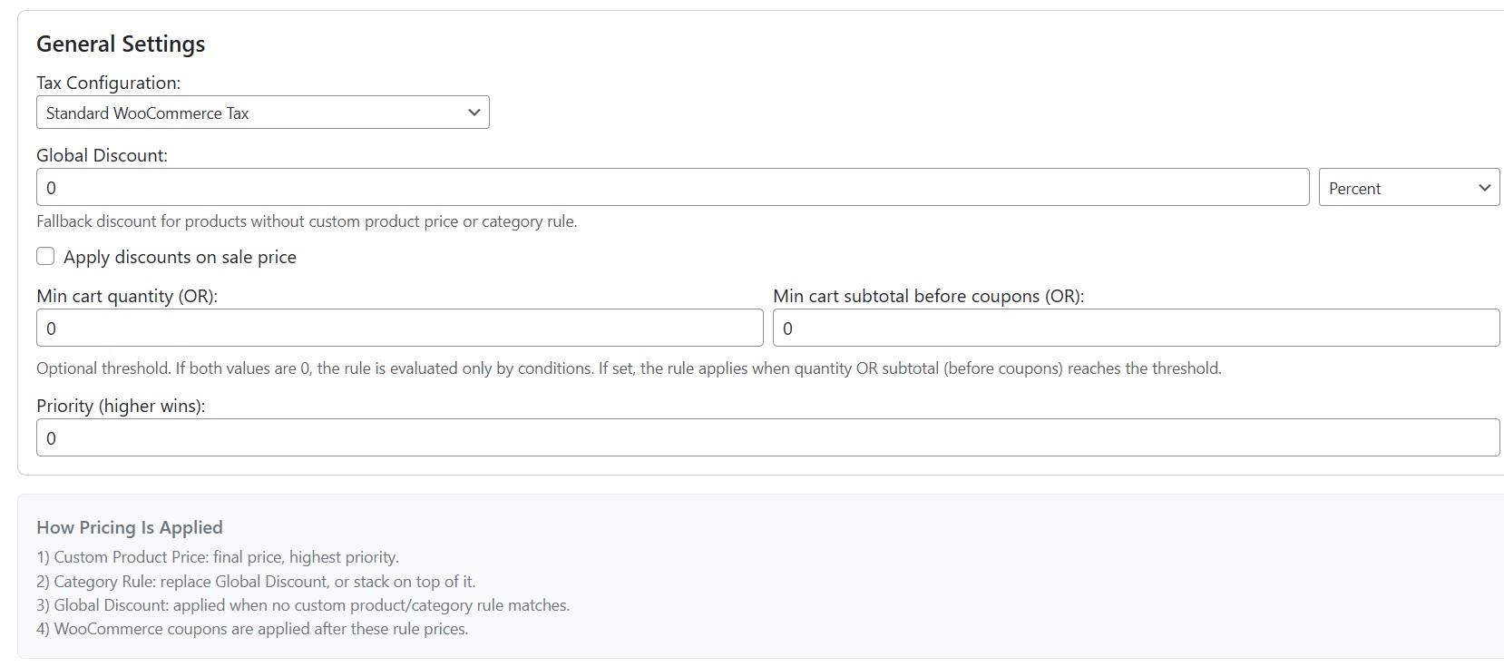Click the 'Apply discounts on sale price' label text
The image size is (1504, 667).
click(x=180, y=258)
